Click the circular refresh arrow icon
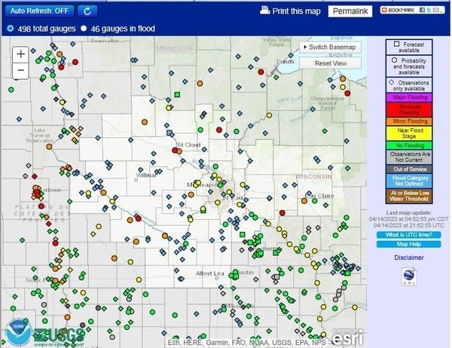The height and width of the screenshot is (348, 452). pyautogui.click(x=87, y=11)
